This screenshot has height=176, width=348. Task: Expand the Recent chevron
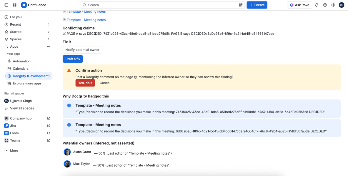49,24
